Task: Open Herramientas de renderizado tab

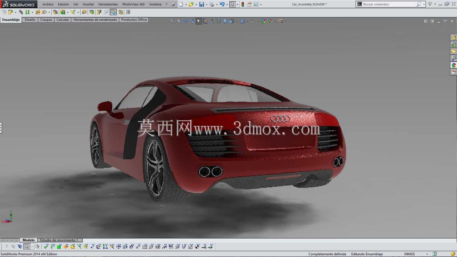Action: (95, 20)
